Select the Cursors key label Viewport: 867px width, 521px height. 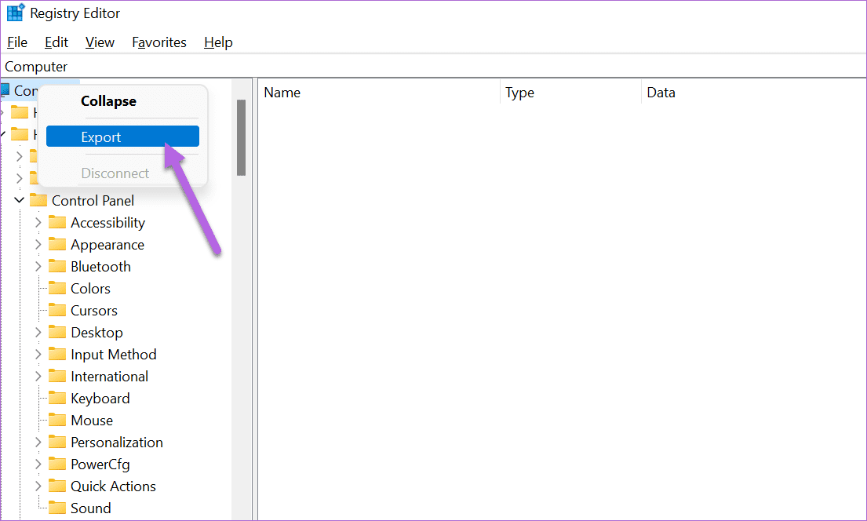[x=94, y=311]
